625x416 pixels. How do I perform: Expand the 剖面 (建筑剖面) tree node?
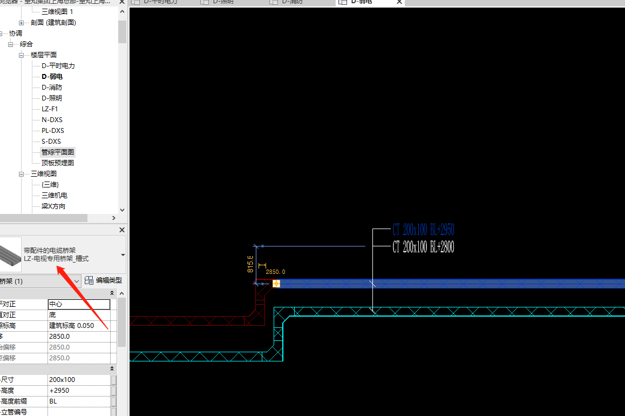[x=22, y=23]
